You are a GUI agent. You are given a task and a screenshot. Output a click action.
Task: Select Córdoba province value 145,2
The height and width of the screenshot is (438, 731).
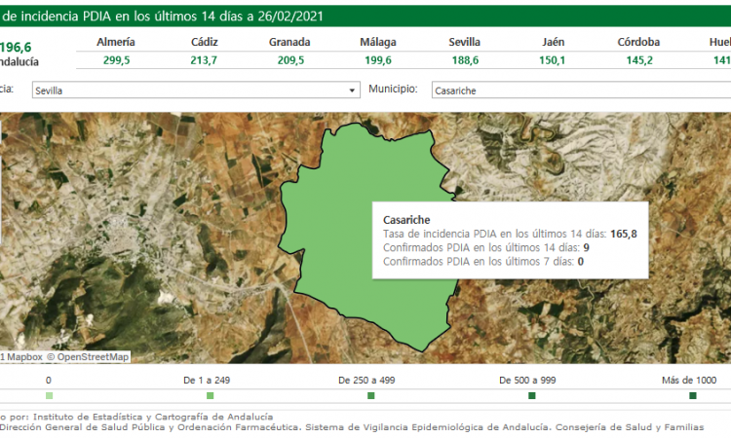coord(638,59)
